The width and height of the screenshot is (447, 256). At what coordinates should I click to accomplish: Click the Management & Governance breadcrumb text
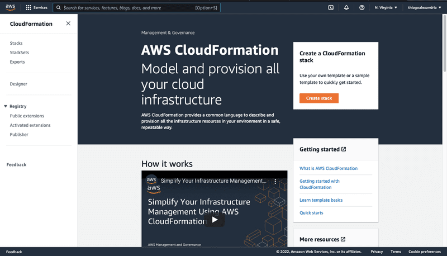(168, 33)
